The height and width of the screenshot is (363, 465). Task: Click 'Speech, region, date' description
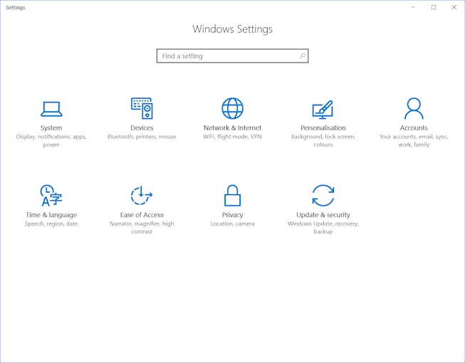pyautogui.click(x=51, y=223)
